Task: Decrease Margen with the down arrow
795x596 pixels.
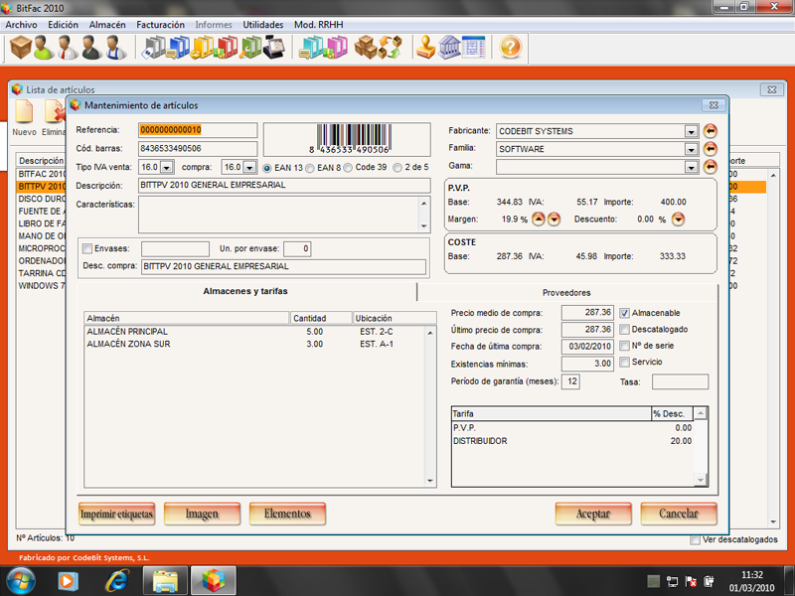Action: 555,220
